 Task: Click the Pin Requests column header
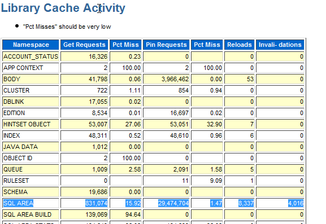(x=166, y=45)
